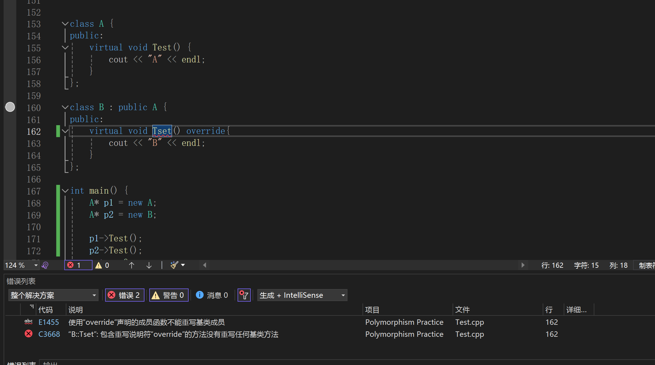Collapse the main function fold chevron
The image size is (655, 365).
pos(65,191)
